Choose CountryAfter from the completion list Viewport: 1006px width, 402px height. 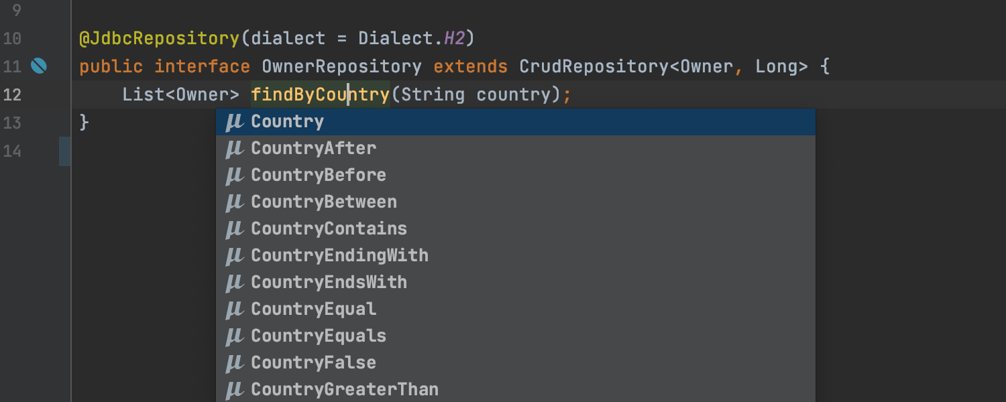(516, 149)
